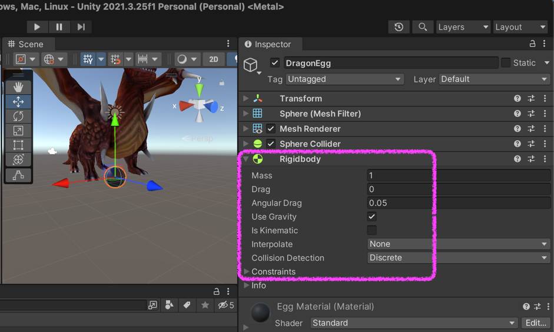
Task: Click the search magnifier icon
Action: point(422,27)
